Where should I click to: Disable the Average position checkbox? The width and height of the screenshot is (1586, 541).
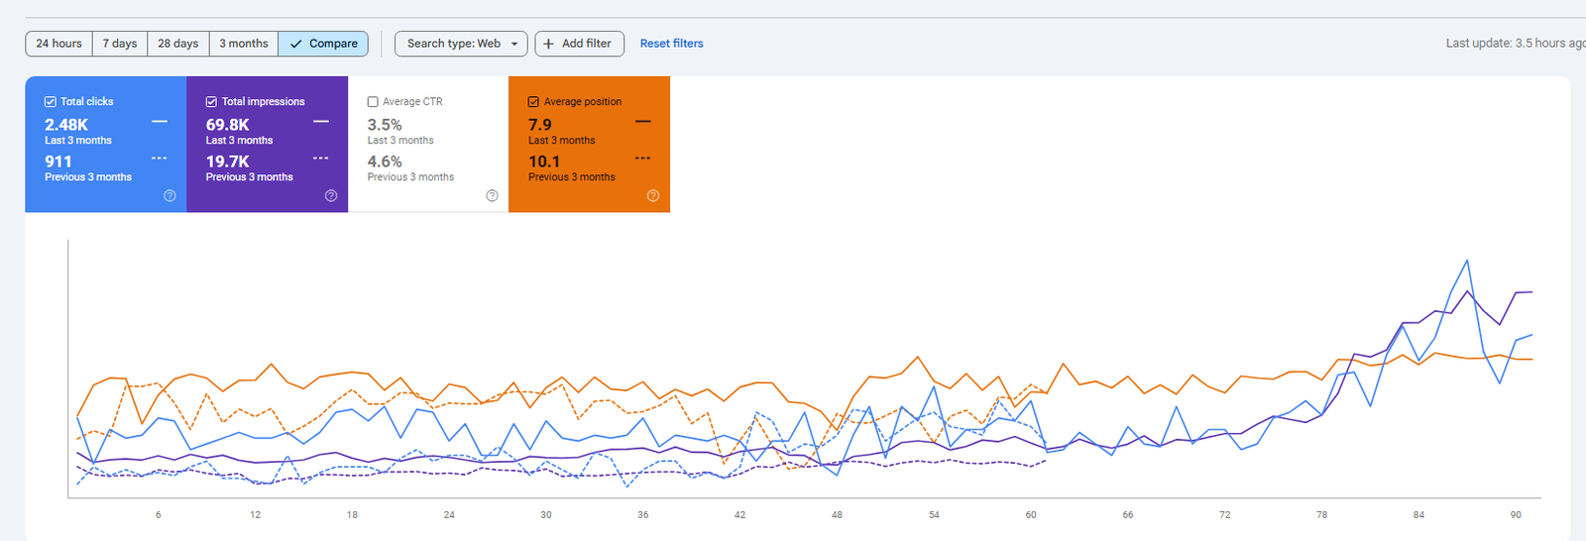pyautogui.click(x=533, y=102)
